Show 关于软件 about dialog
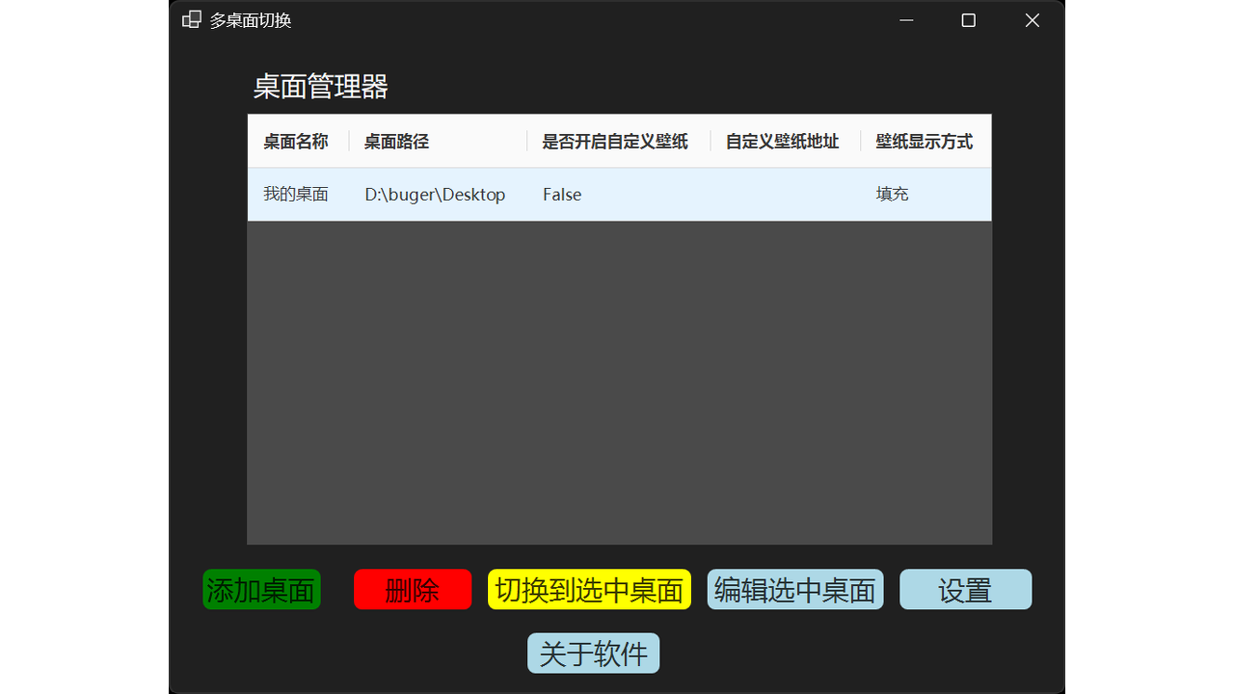 click(x=594, y=653)
